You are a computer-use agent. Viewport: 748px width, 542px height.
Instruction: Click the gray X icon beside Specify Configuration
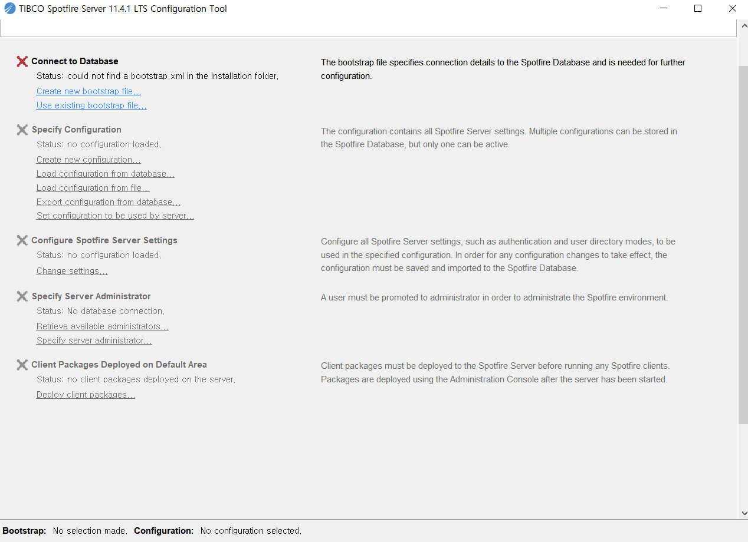[x=22, y=130]
